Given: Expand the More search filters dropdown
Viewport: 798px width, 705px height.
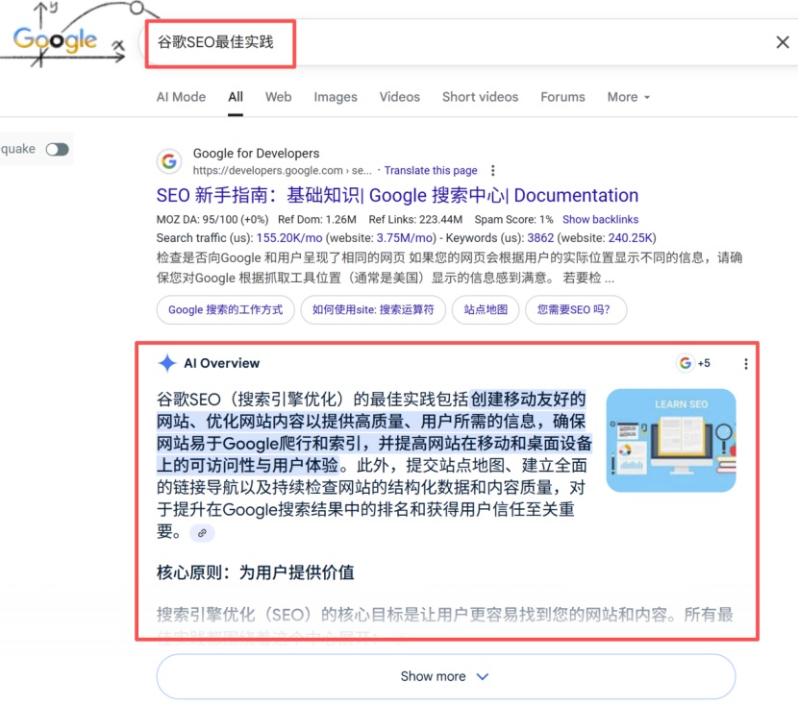Looking at the screenshot, I should pyautogui.click(x=629, y=97).
